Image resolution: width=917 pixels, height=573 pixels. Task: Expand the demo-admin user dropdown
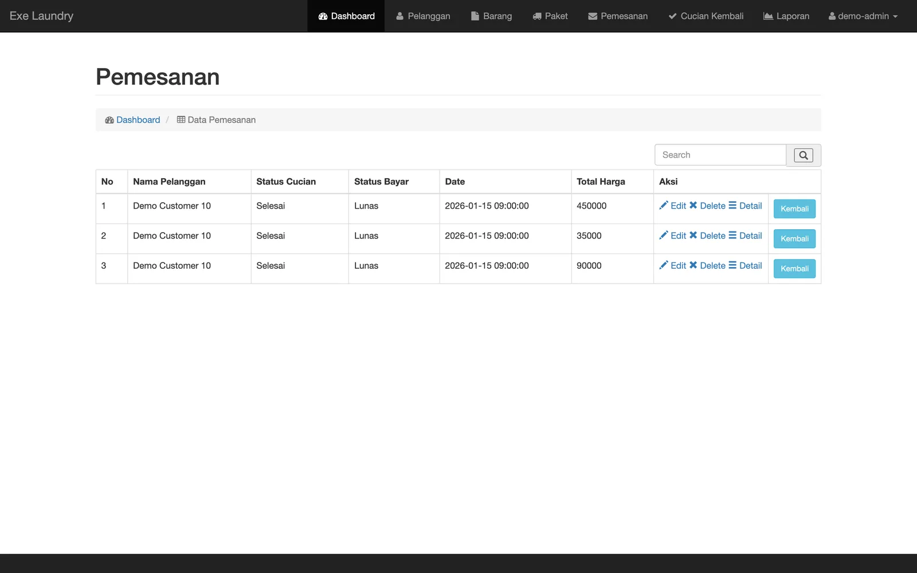(863, 16)
